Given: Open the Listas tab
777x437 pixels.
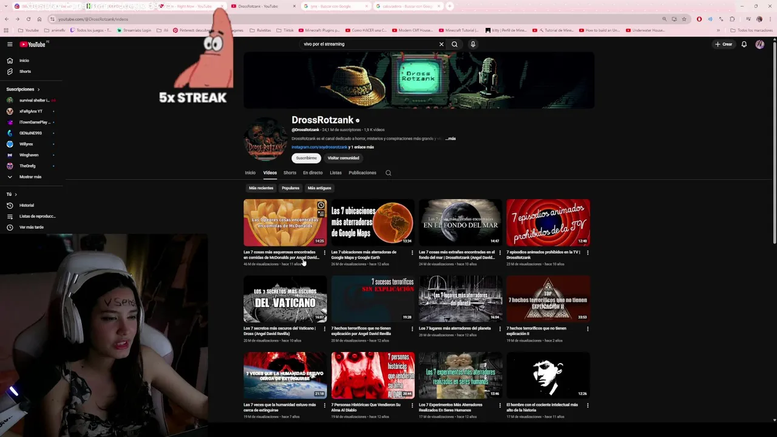Looking at the screenshot, I should coord(336,173).
